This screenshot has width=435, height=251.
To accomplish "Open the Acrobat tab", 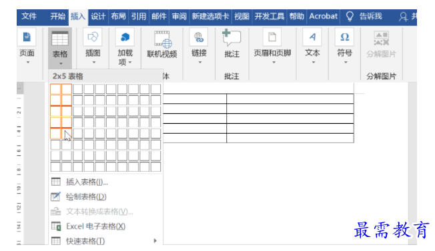I will pos(324,17).
